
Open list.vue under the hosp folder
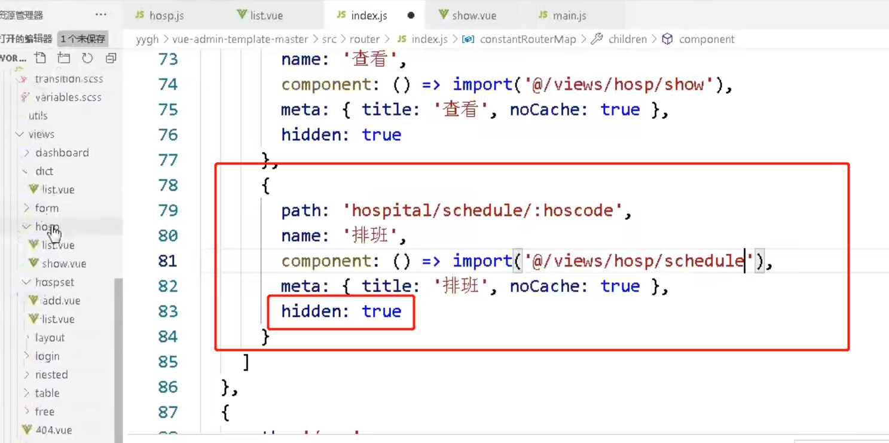click(x=58, y=245)
